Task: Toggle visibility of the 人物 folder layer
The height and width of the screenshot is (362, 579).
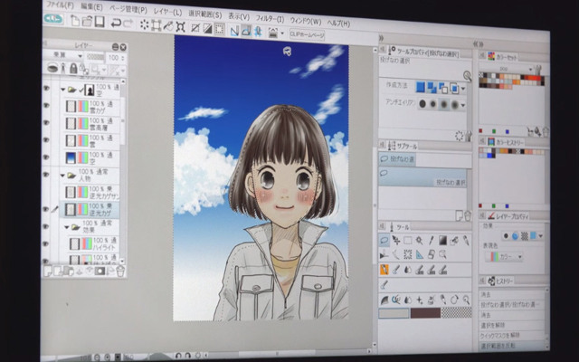Action: pos(46,174)
